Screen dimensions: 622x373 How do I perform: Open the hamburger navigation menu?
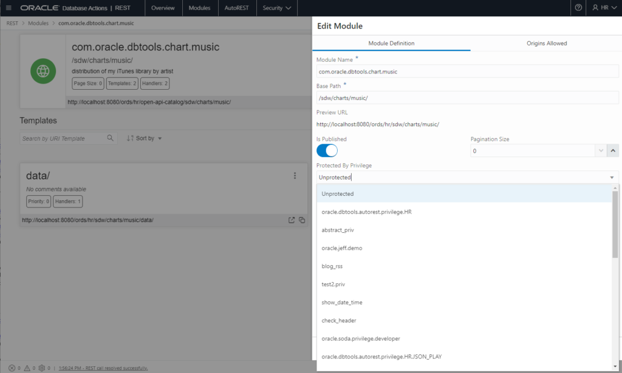coord(9,7)
